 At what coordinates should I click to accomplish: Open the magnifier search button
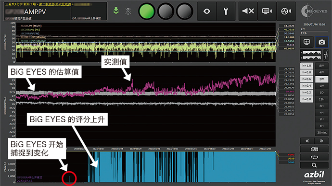[x=314, y=165]
